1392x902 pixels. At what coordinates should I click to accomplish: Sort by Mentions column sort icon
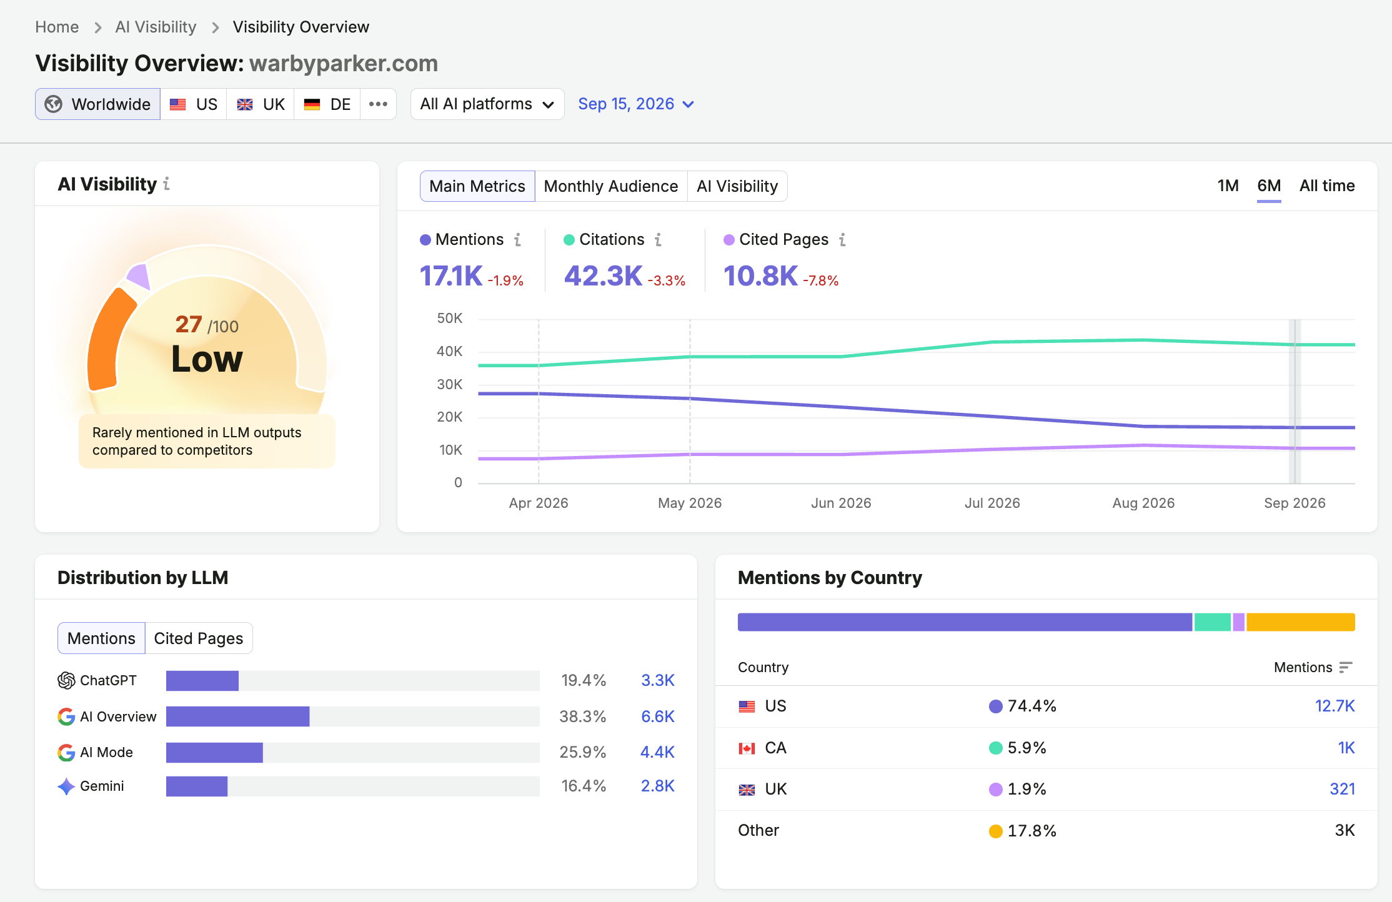(1346, 668)
